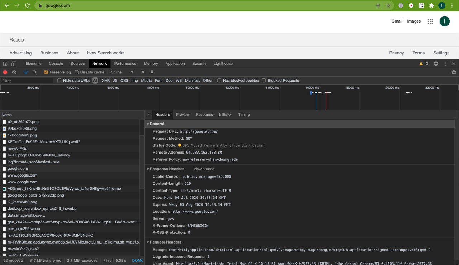Open the Google account avatar on the page
Image resolution: width=459 pixels, height=265 pixels.
pyautogui.click(x=444, y=21)
